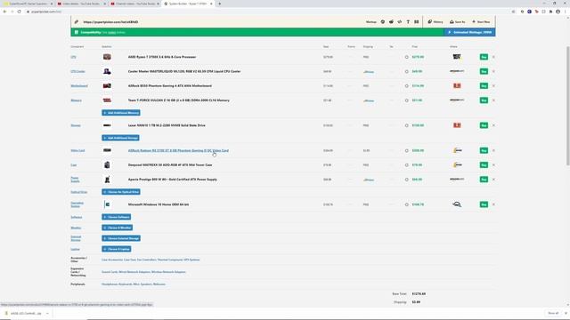This screenshot has width=570, height=320.
Task: Open the Motherboard category link
Action: 79,86
